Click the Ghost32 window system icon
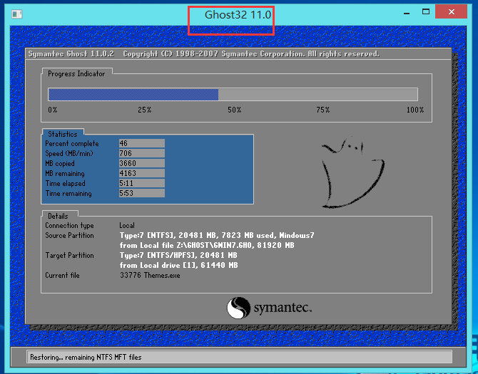Screen dimensions: 478x374 coord(17,14)
